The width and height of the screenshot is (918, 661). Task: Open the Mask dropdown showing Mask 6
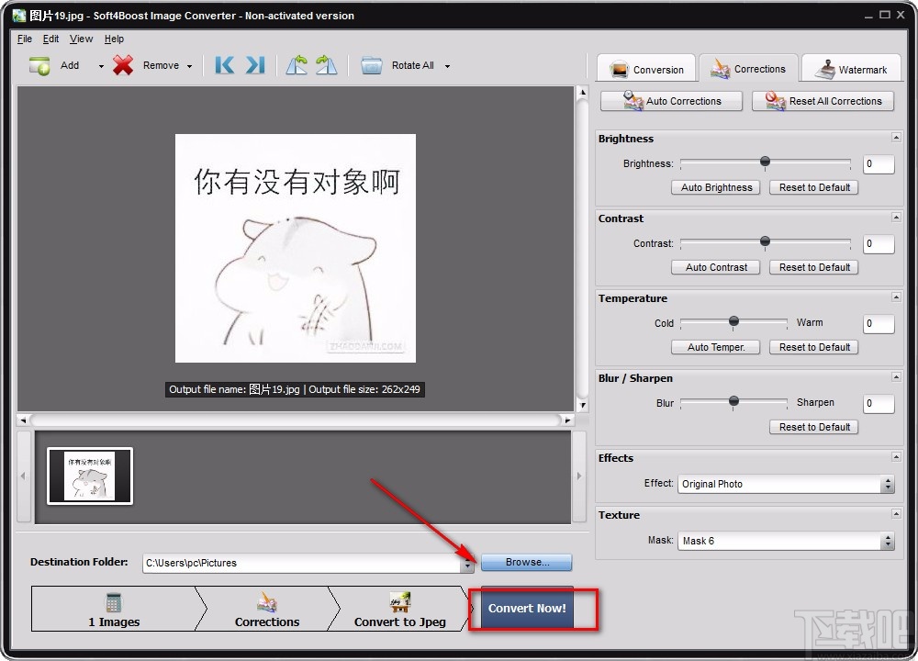tap(889, 542)
